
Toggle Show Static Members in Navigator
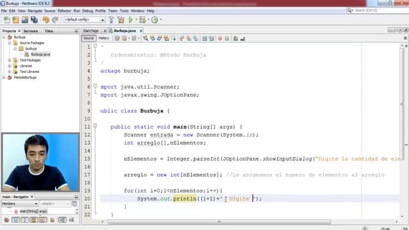coord(24,220)
